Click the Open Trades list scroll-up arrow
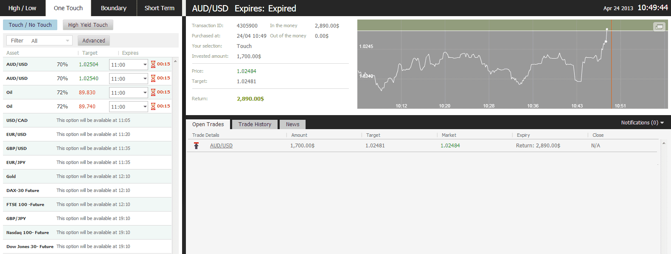671x254 pixels. pyautogui.click(x=664, y=143)
